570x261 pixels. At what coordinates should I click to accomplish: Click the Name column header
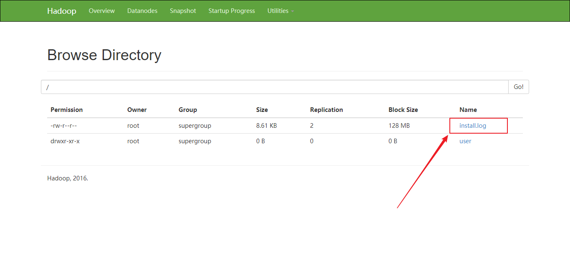tap(468, 110)
